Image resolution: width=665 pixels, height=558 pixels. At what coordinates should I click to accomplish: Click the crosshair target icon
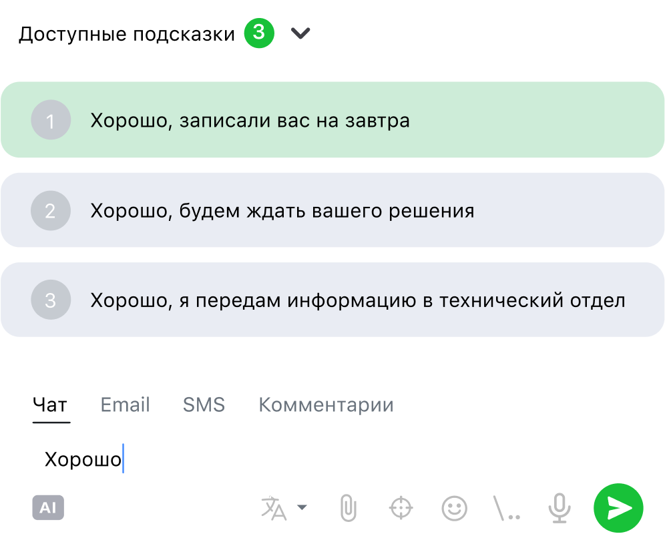tap(401, 509)
